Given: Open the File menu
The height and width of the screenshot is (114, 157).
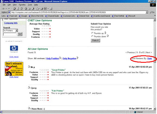Looking at the screenshot, I should (x=4, y=5).
